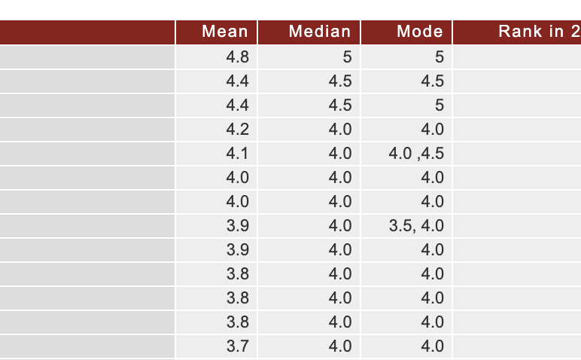Click the mode value in the 3.7 row
Image resolution: width=581 pixels, height=360 pixels.
point(432,346)
